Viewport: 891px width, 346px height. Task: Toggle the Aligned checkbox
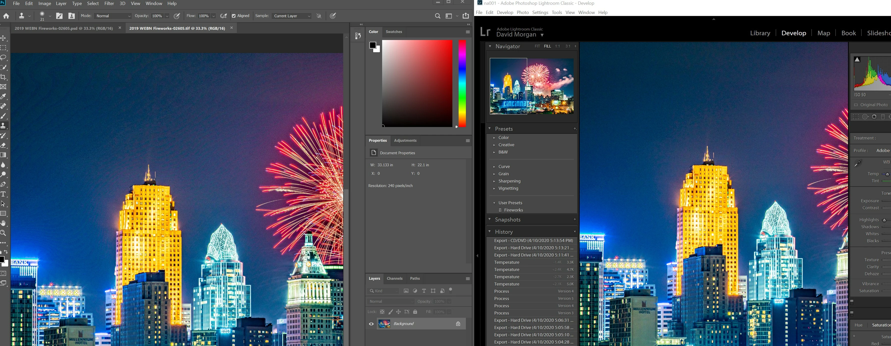(234, 16)
